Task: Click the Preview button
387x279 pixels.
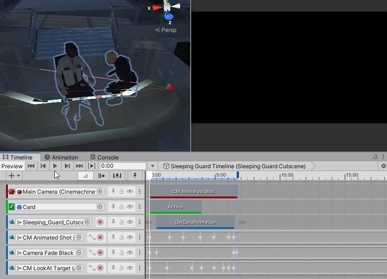Action: point(12,166)
